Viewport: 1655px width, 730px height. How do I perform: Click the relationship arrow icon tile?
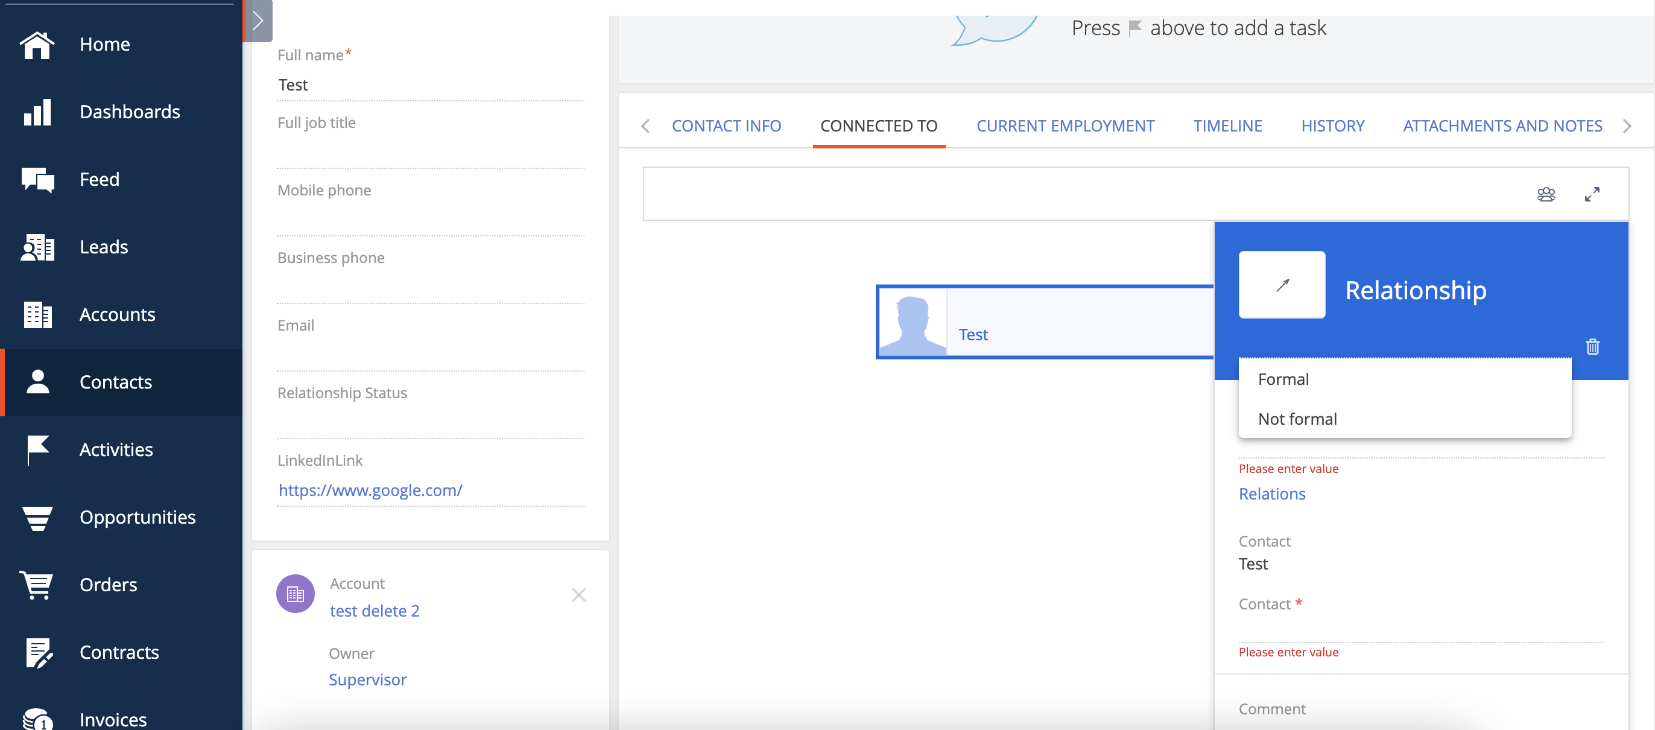[x=1282, y=285]
